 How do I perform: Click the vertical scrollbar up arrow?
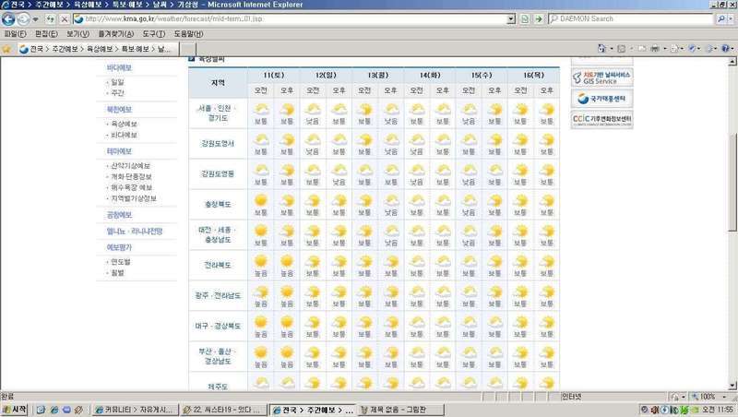click(x=732, y=62)
